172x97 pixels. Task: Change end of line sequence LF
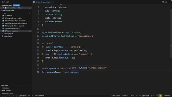(137, 96)
